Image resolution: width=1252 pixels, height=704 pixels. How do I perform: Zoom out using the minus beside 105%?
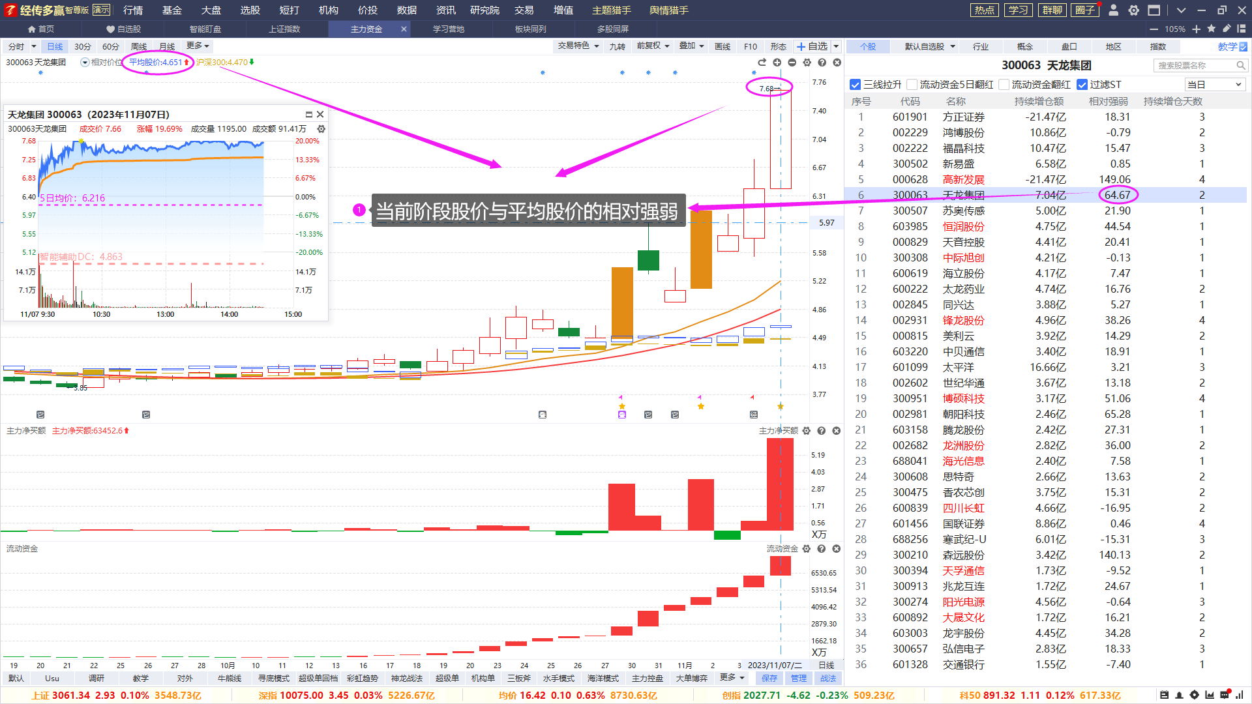[1154, 29]
